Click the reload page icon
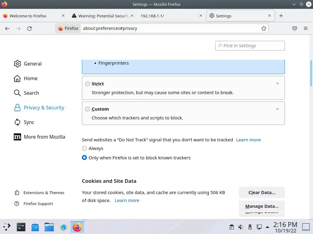 click(x=29, y=28)
